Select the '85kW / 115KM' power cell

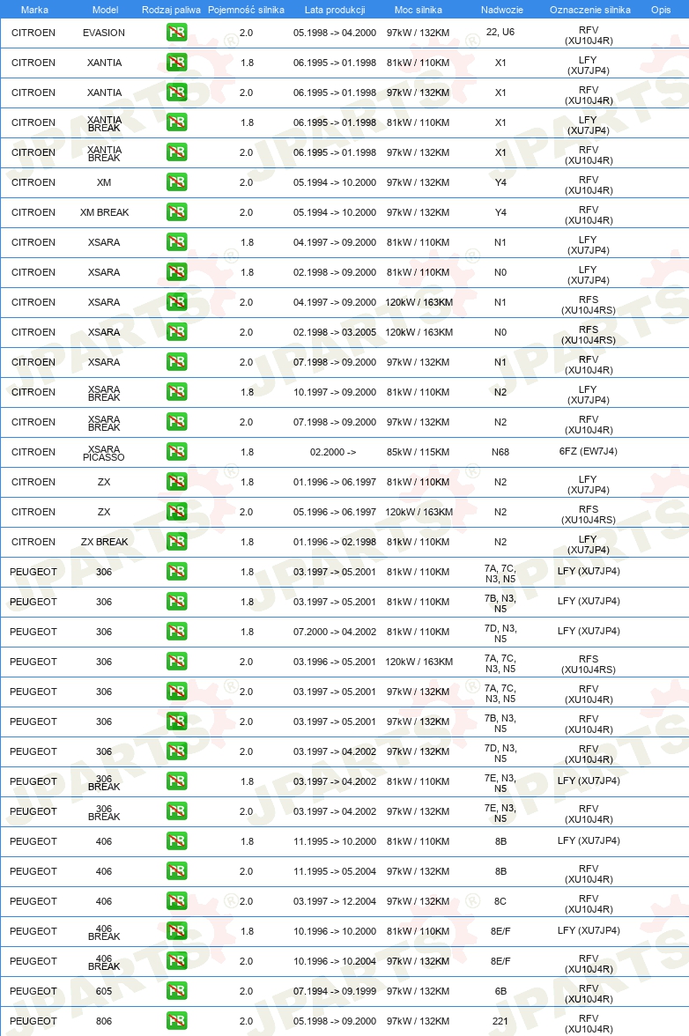(419, 452)
